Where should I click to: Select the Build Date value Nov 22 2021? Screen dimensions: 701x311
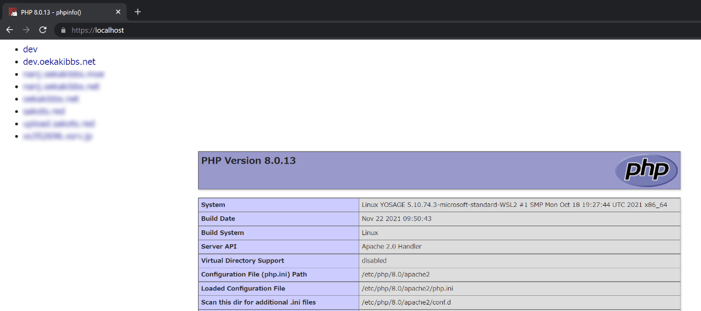tap(397, 219)
